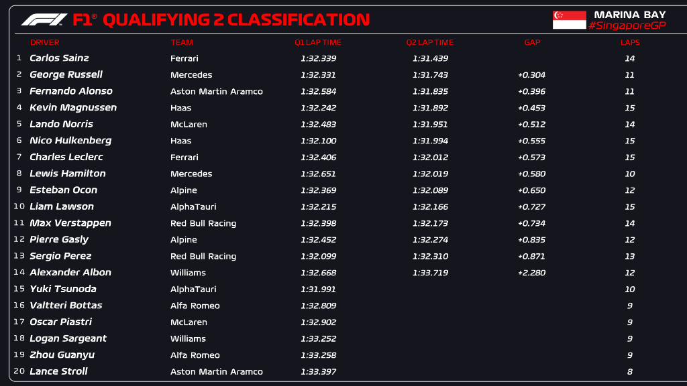Screen dimensions: 687x386
Task: Click Carlos Sainz's Q2 time 1:31.439
Action: point(430,58)
